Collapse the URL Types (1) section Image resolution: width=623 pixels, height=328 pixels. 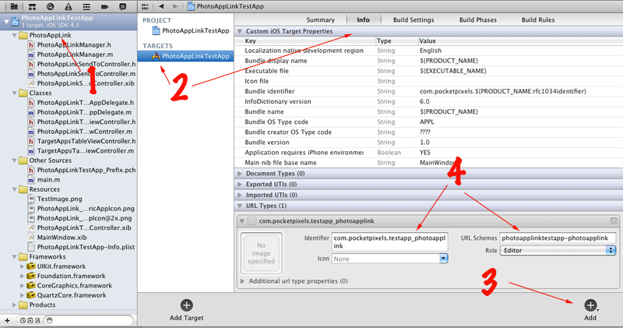click(240, 206)
